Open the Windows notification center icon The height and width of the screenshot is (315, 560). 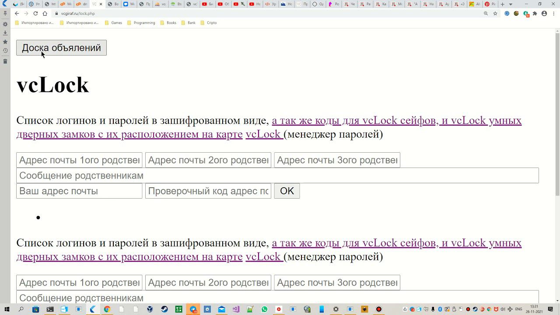550,309
